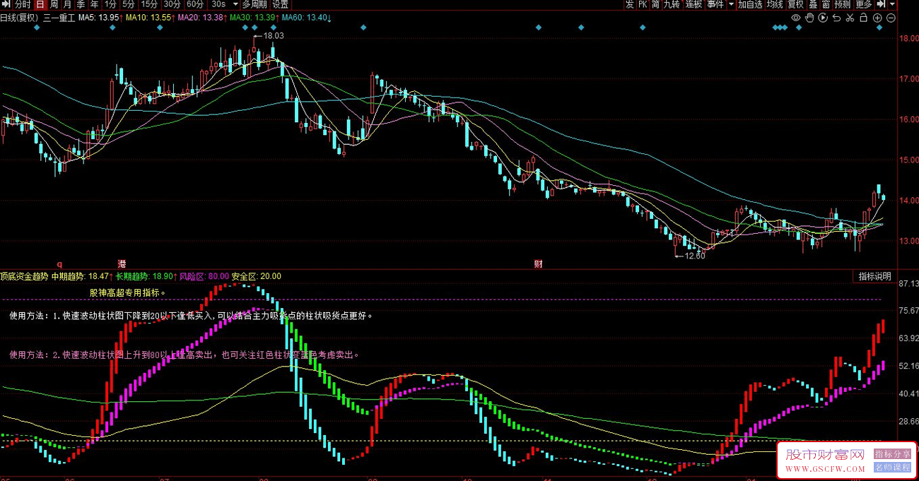Screen dimensions: 919x481
Task: Click 加自选 to add to watchlist
Action: (750, 4)
